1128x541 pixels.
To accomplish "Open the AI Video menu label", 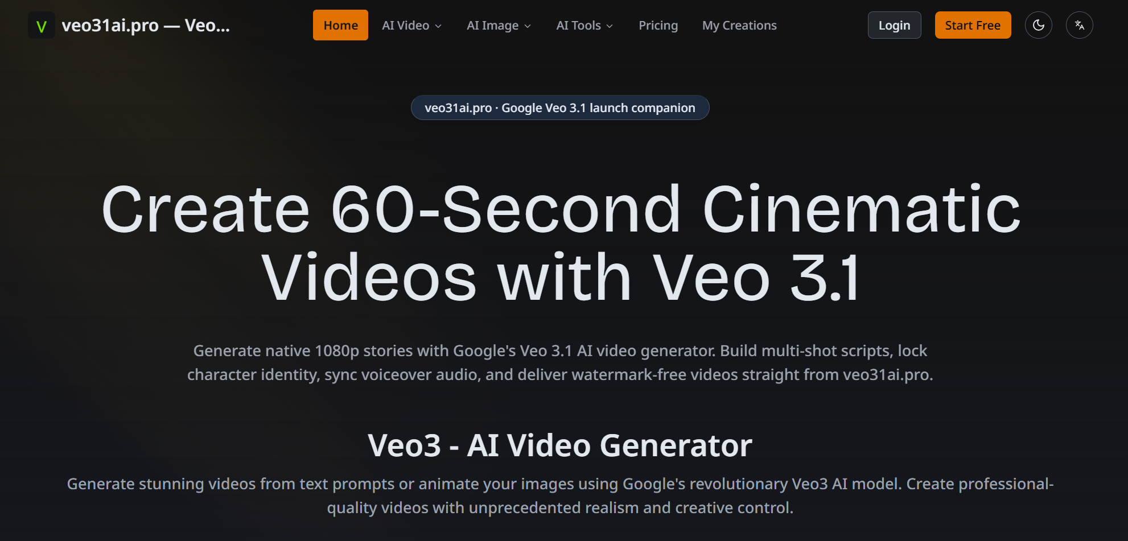I will tap(405, 26).
